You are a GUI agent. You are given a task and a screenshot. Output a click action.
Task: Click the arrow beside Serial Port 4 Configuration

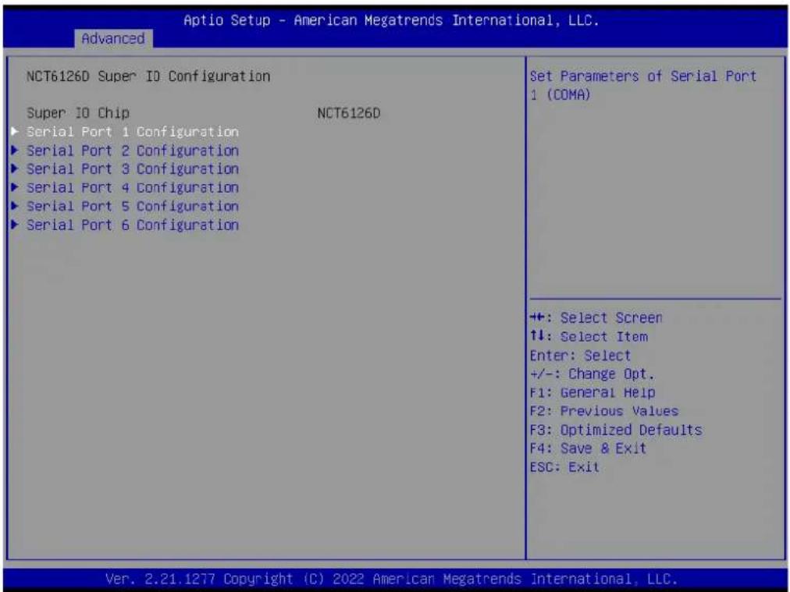pyautogui.click(x=15, y=187)
